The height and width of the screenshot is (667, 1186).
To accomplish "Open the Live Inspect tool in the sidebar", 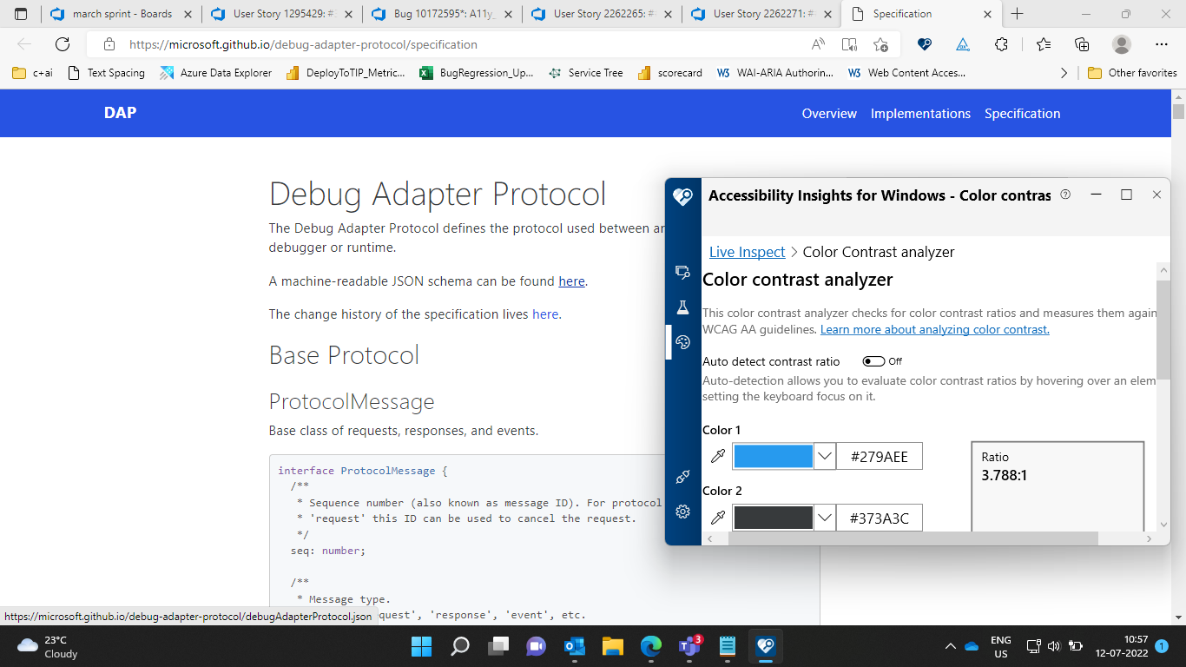I will [x=683, y=272].
